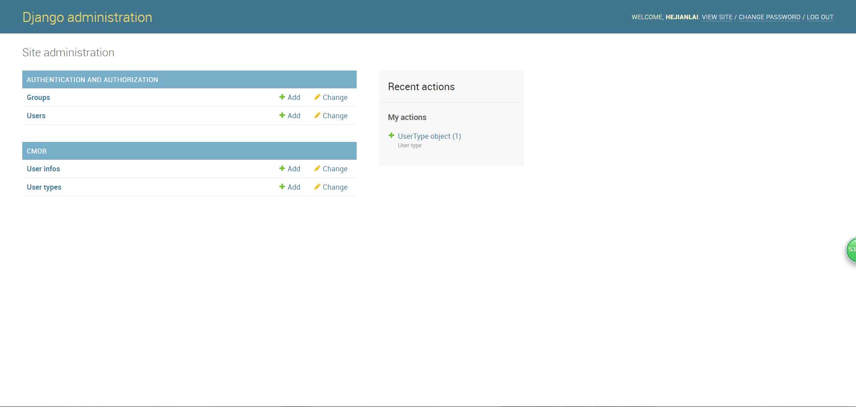
Task: Click the pencil icon in User infos row
Action: click(317, 168)
